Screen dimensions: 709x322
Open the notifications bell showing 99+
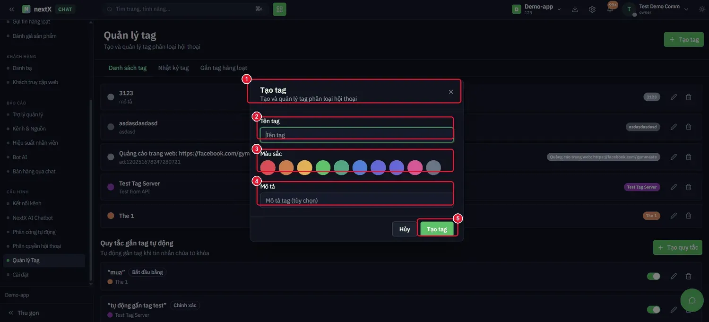point(610,9)
